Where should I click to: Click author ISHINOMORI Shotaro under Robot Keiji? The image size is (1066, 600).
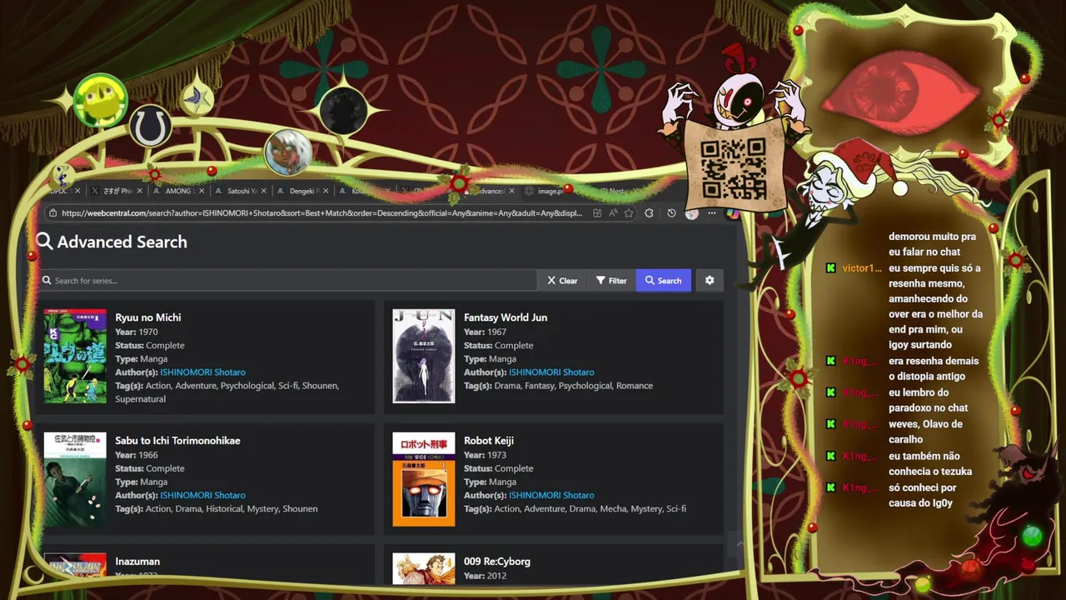(551, 496)
